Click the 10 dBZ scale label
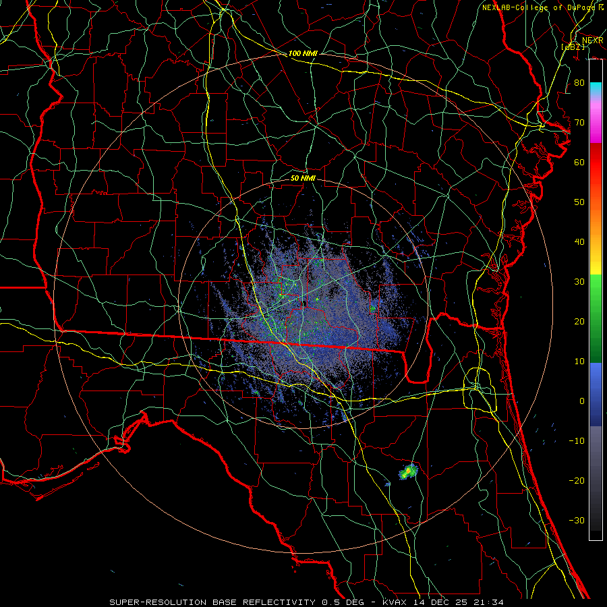Screen dimensions: 607x607 pos(579,362)
